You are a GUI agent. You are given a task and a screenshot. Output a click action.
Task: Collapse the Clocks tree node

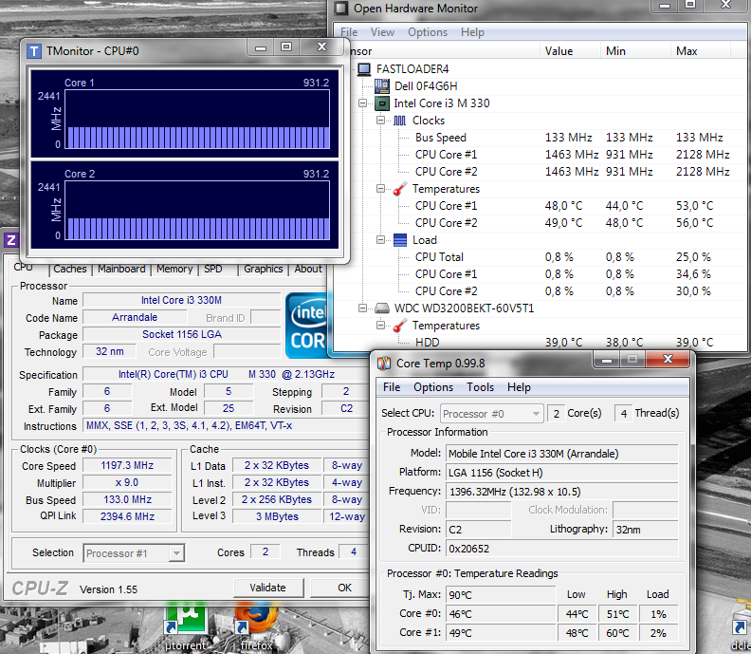380,121
